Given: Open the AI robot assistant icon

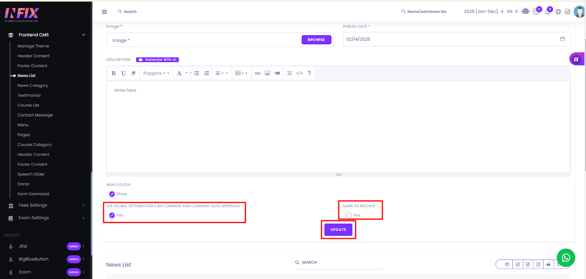Looking at the screenshot, I should (526, 11).
